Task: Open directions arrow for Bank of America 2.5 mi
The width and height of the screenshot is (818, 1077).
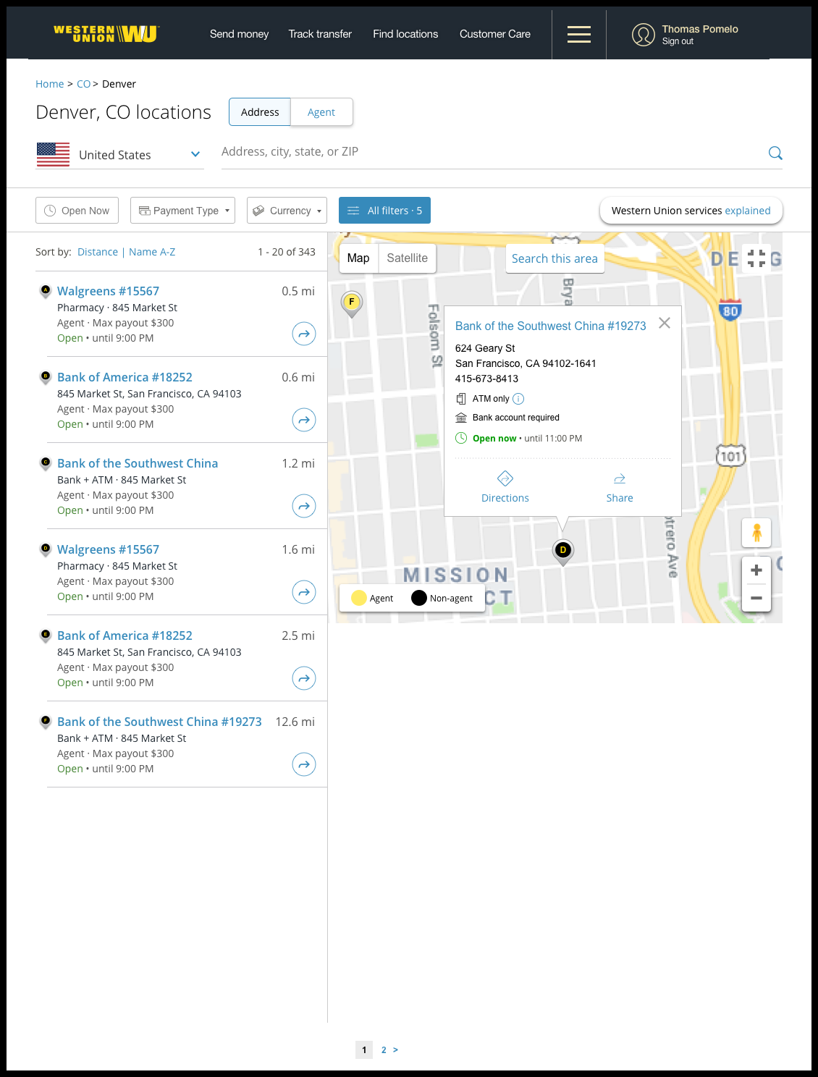Action: [304, 678]
